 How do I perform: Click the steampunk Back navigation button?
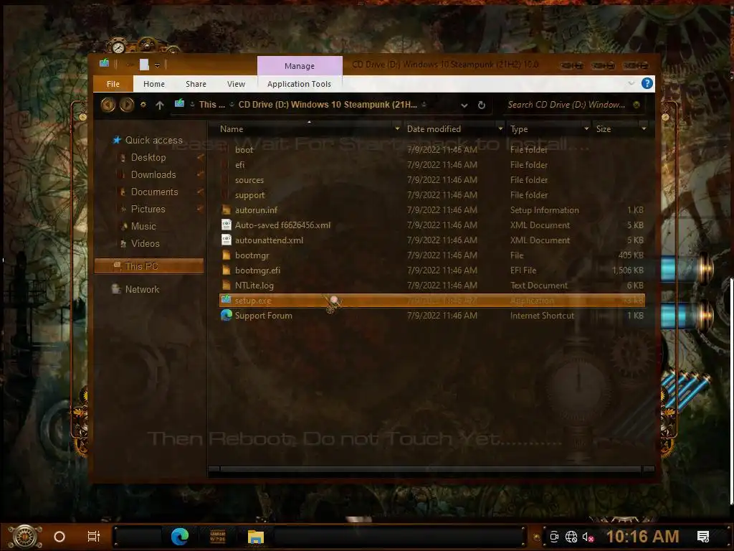108,105
